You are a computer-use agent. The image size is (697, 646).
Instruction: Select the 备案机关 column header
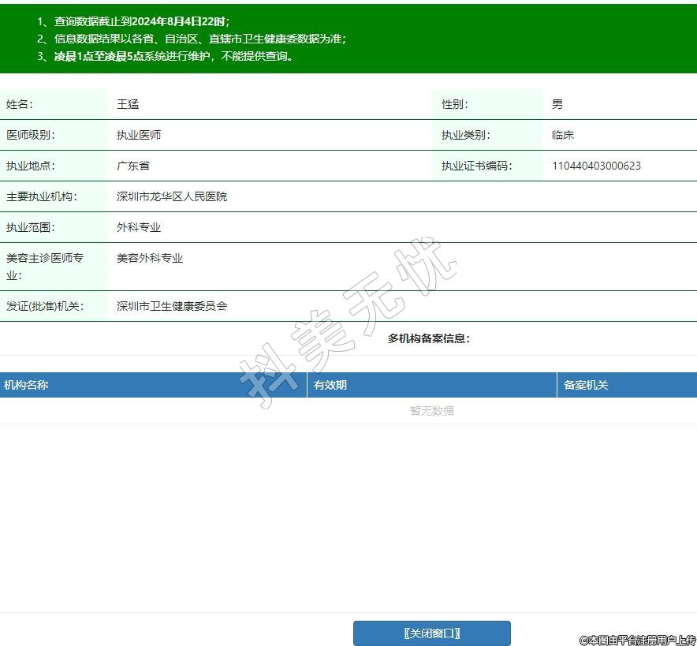(586, 385)
